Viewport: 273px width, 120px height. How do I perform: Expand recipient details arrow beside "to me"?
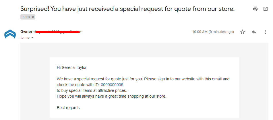pos(32,38)
